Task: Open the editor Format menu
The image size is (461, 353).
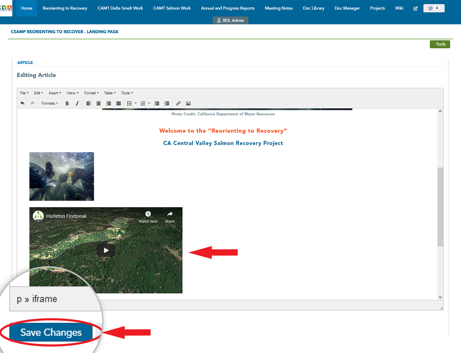Action: pos(91,93)
